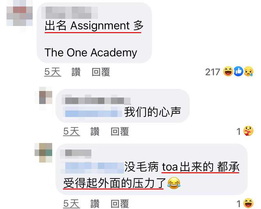261x209 pixels.
Task: Click 回覆 under the 我们的心声 reply
Action: [120, 132]
